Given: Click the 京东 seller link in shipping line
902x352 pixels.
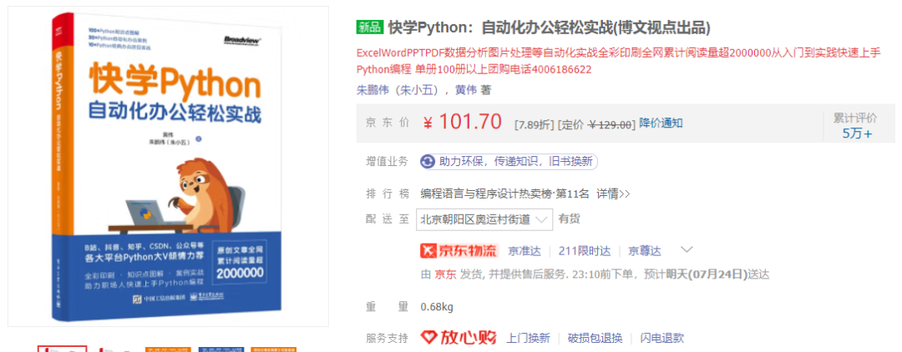Looking at the screenshot, I should tap(443, 274).
